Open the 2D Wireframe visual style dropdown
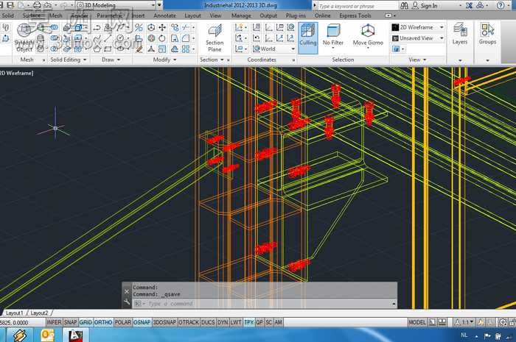The height and width of the screenshot is (342, 516). click(418, 27)
